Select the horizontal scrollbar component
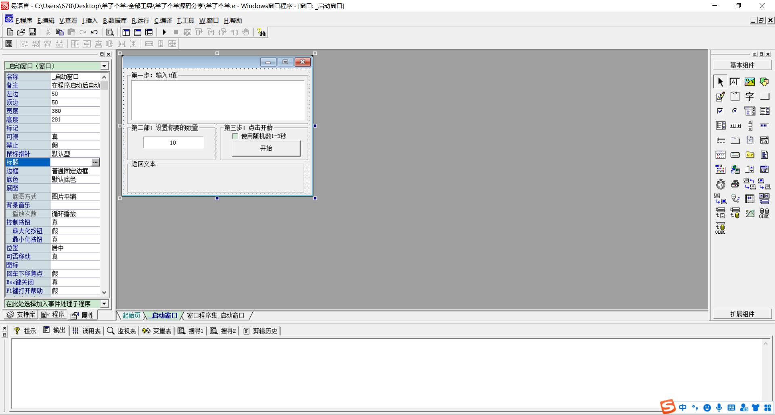 click(735, 126)
